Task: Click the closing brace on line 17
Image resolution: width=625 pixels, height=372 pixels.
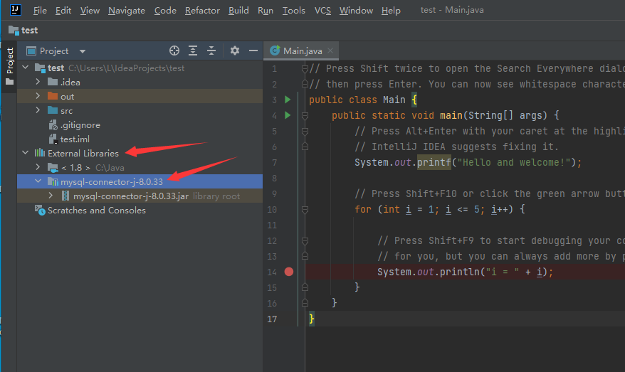Action: tap(311, 319)
